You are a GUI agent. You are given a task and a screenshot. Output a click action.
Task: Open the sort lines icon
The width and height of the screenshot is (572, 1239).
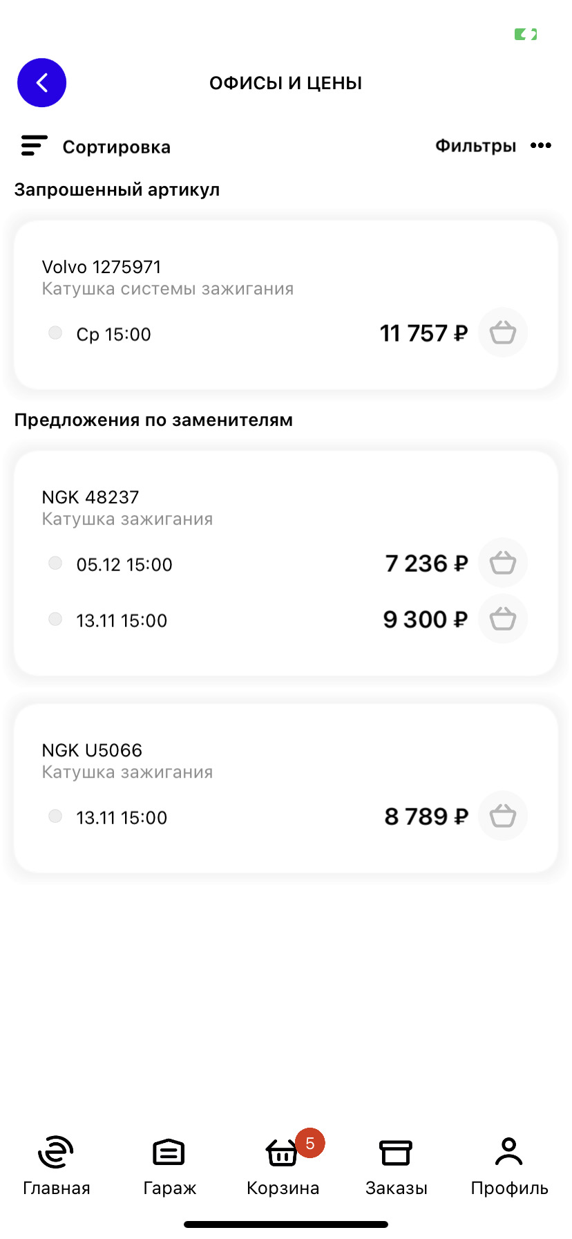[x=34, y=146]
